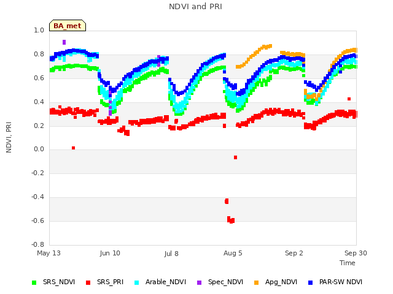Click the y-axis title NDVI, PRI
Viewport: 393px width, 294px height.
(9, 137)
